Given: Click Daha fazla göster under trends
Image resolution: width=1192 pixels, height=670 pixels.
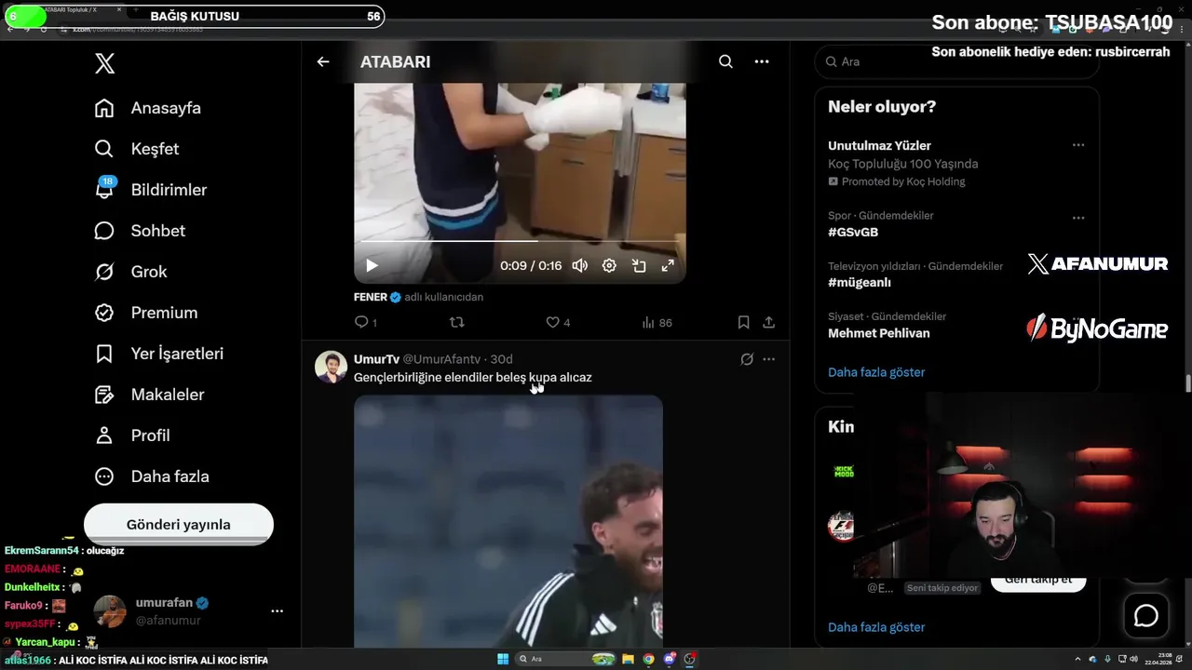Looking at the screenshot, I should (x=876, y=372).
